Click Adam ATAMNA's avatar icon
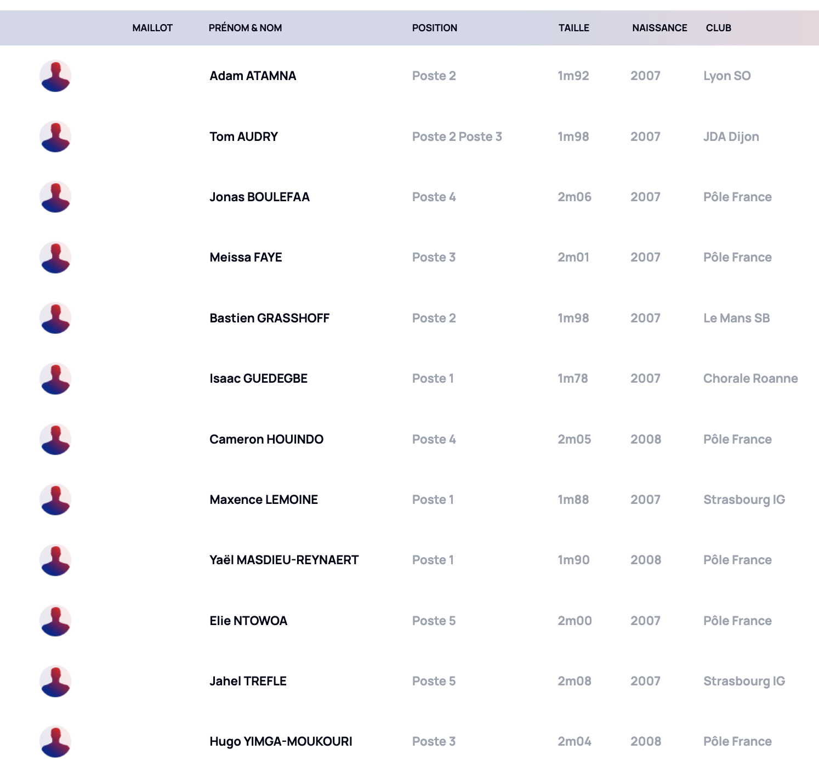This screenshot has height=772, width=819. point(55,76)
